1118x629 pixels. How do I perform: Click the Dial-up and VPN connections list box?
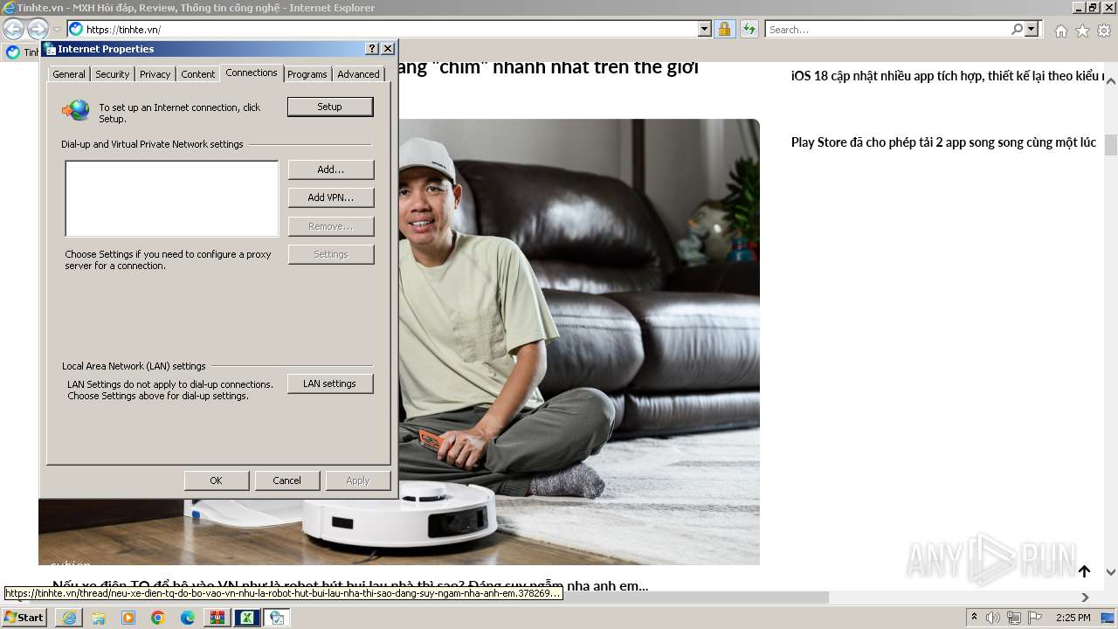(x=172, y=198)
